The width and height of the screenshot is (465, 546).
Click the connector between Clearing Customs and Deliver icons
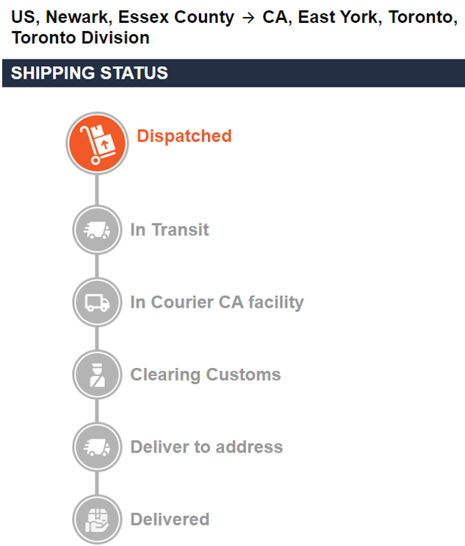pyautogui.click(x=97, y=411)
